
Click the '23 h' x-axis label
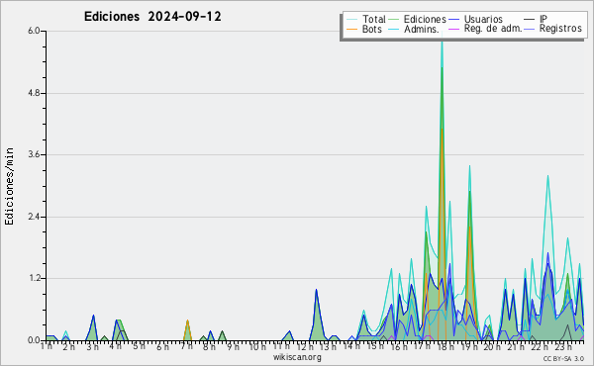click(x=563, y=346)
